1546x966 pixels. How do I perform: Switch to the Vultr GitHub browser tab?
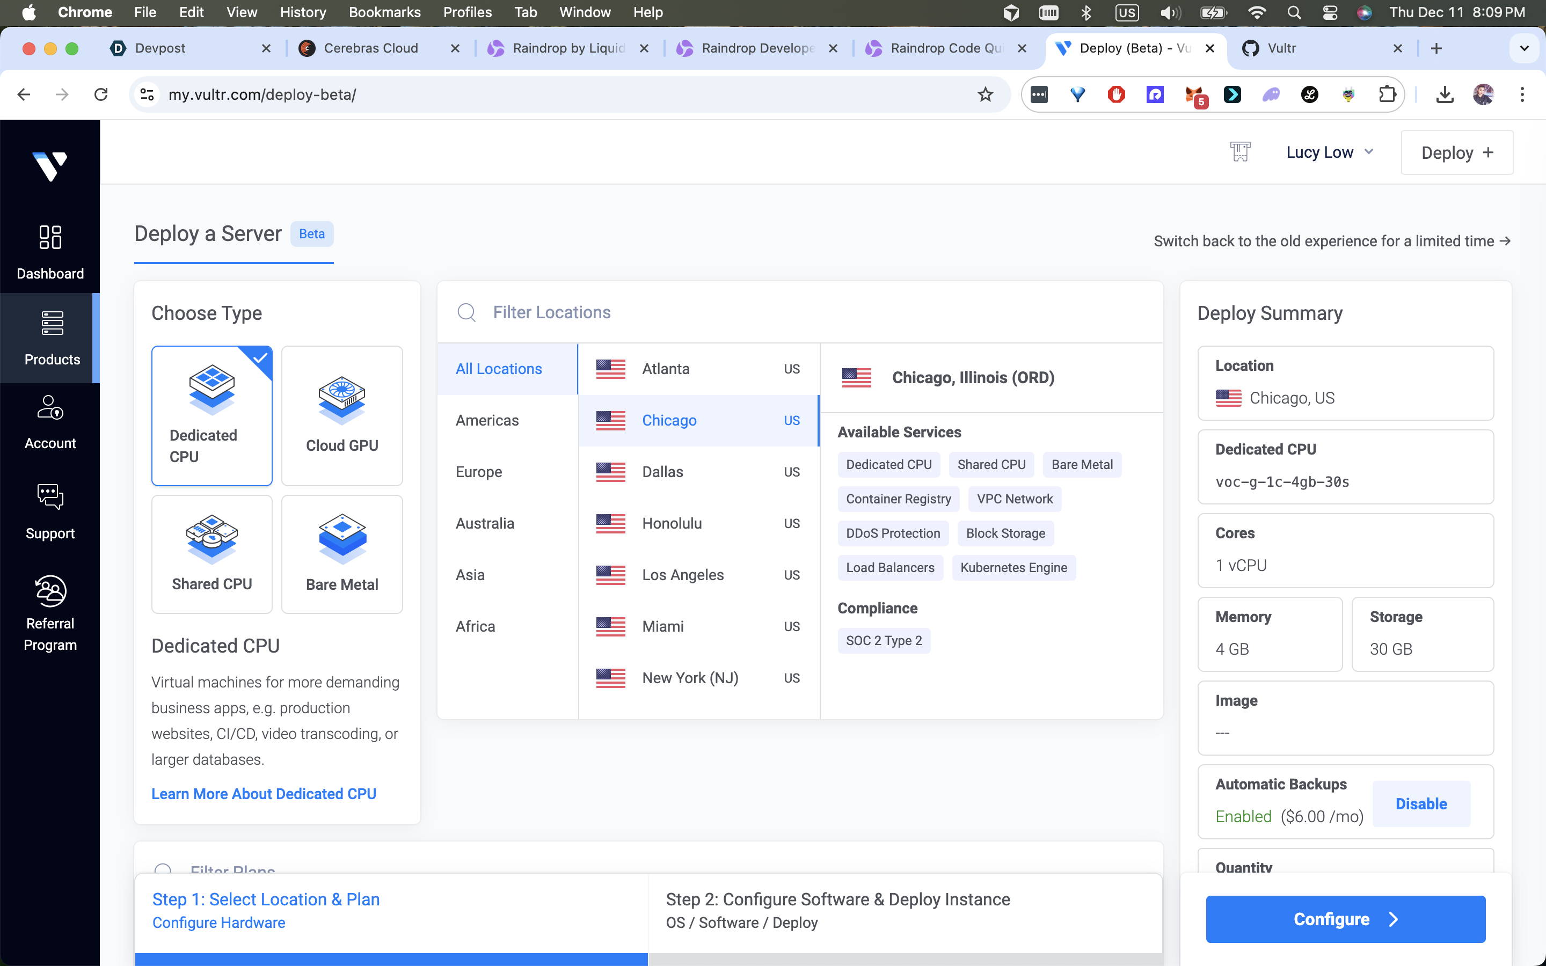[1316, 48]
